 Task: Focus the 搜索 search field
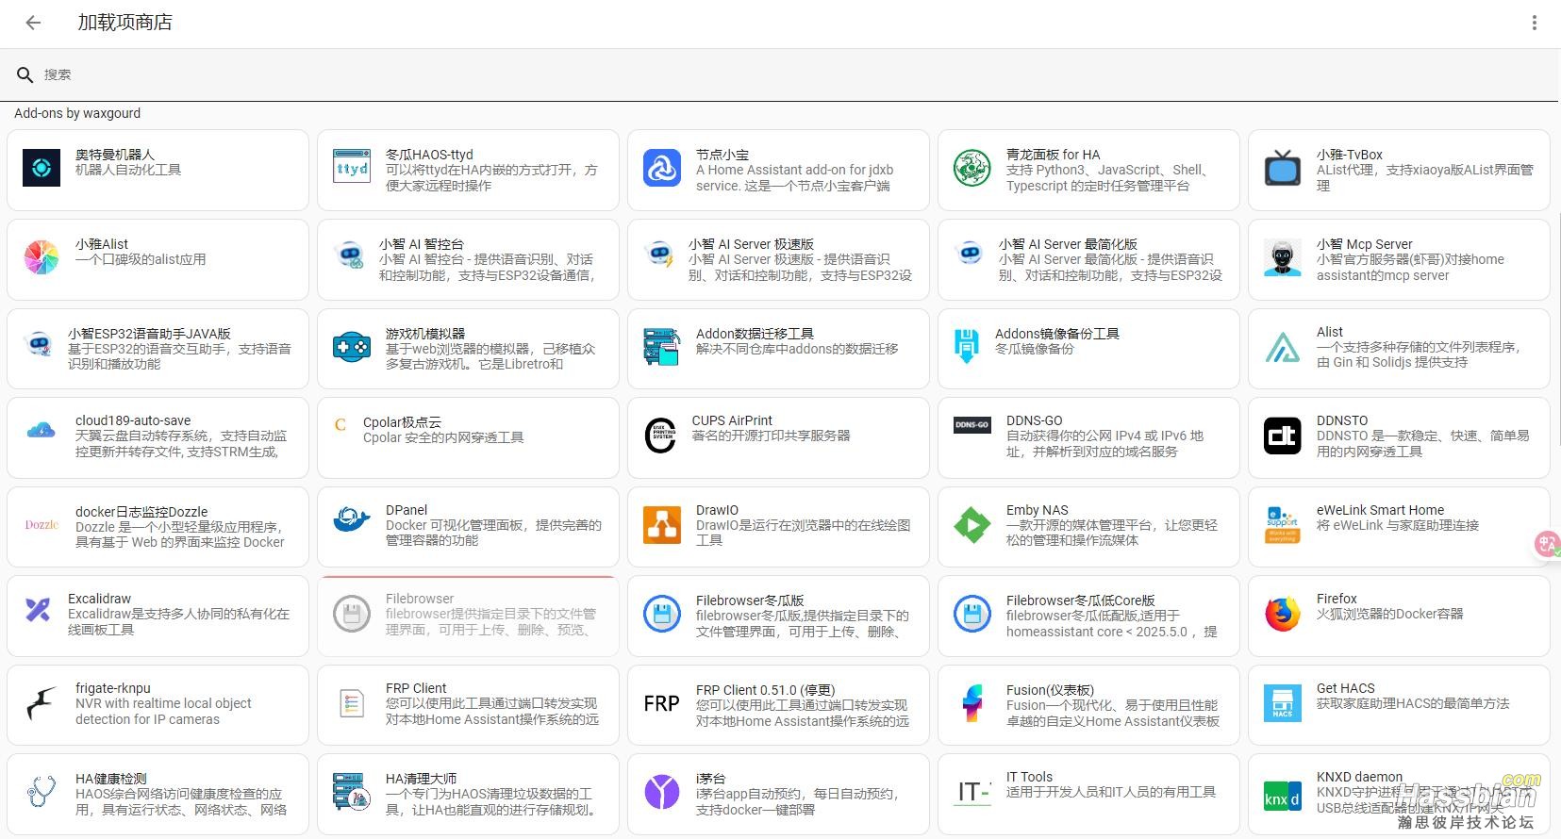pyautogui.click(x=780, y=74)
